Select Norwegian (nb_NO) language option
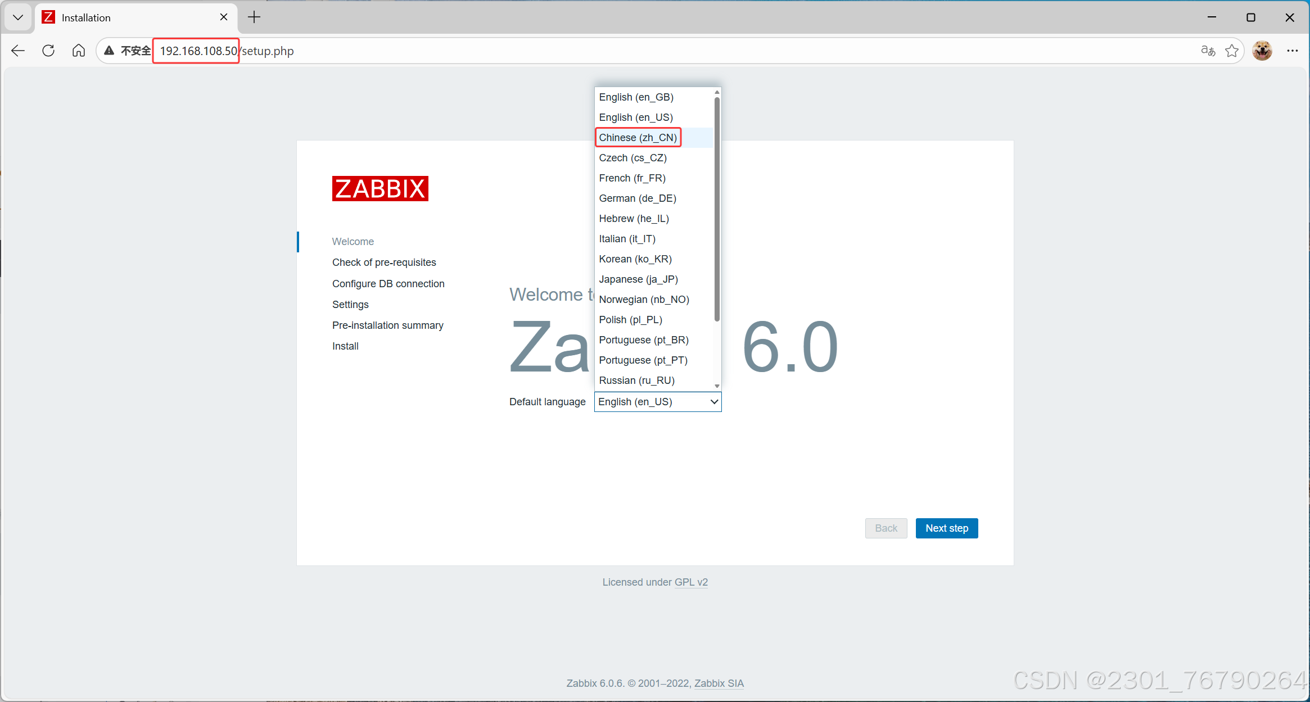The height and width of the screenshot is (702, 1310). click(654, 300)
